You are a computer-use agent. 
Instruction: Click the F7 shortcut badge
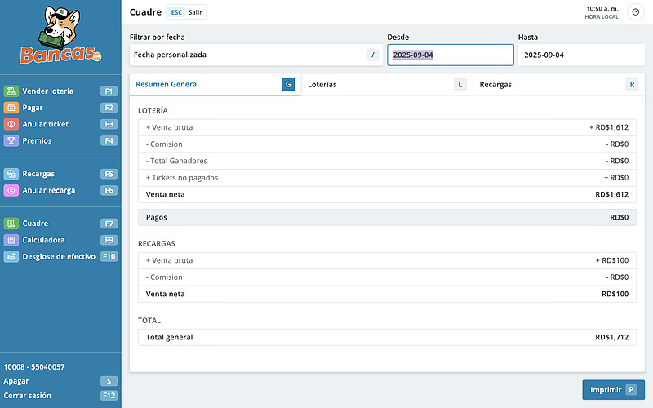(109, 224)
